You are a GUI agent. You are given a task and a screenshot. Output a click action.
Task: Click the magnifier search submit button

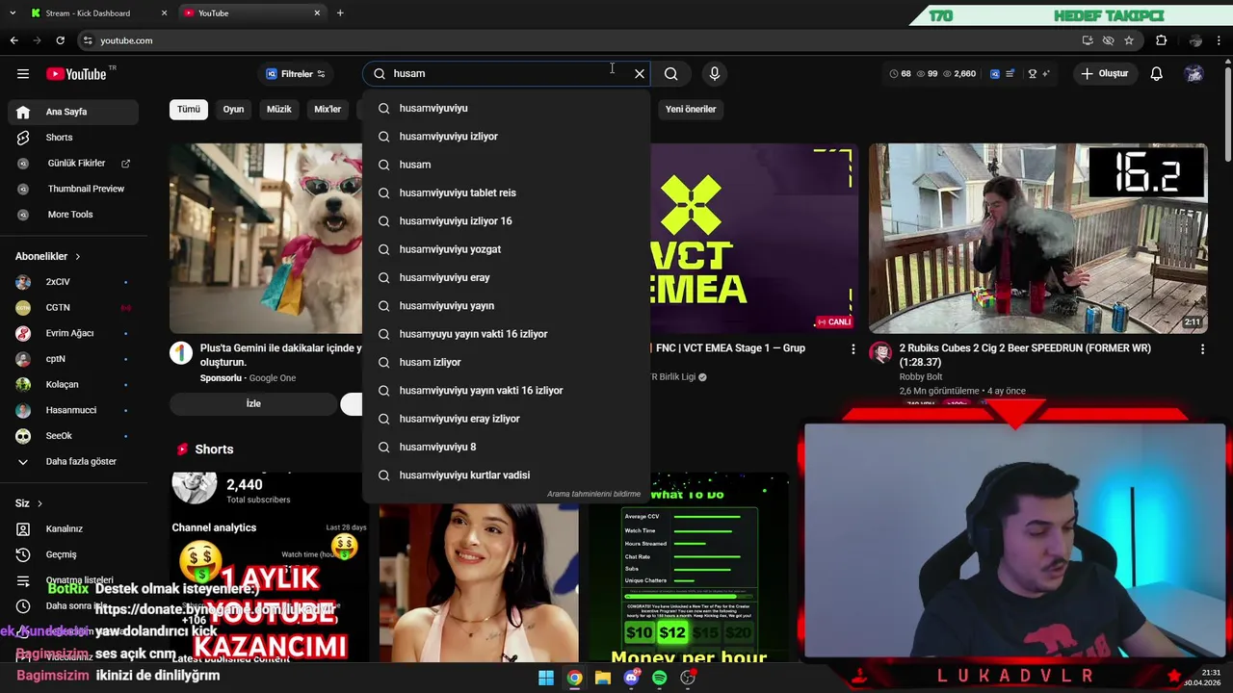point(671,73)
